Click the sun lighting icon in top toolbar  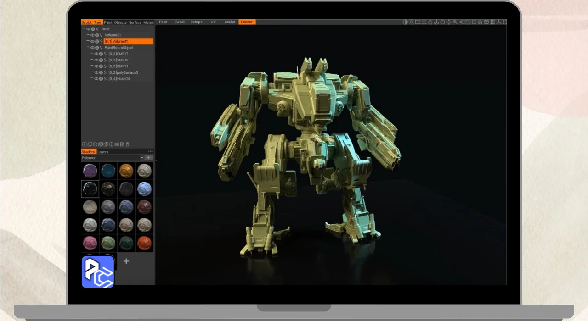(411, 22)
